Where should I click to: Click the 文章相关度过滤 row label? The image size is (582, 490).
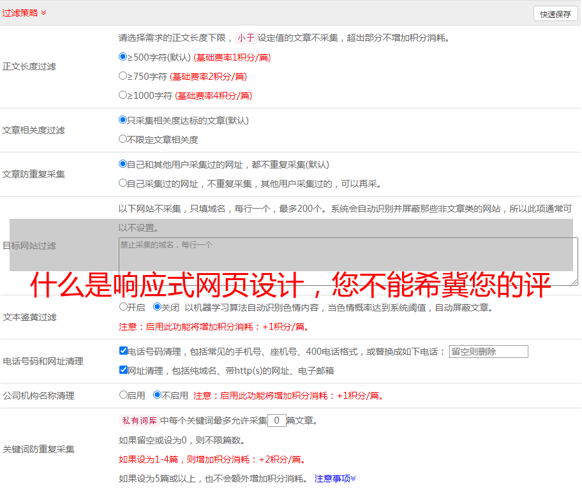point(34,130)
